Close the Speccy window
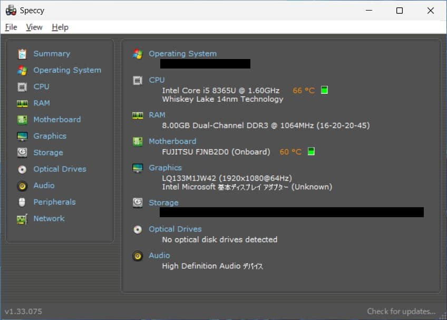The height and width of the screenshot is (320, 447). (x=431, y=11)
